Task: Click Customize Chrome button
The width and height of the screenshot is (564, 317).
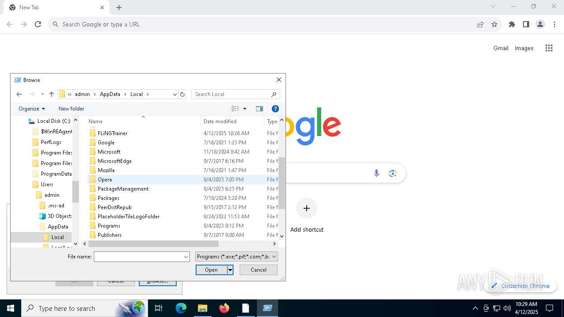Action: (521, 286)
